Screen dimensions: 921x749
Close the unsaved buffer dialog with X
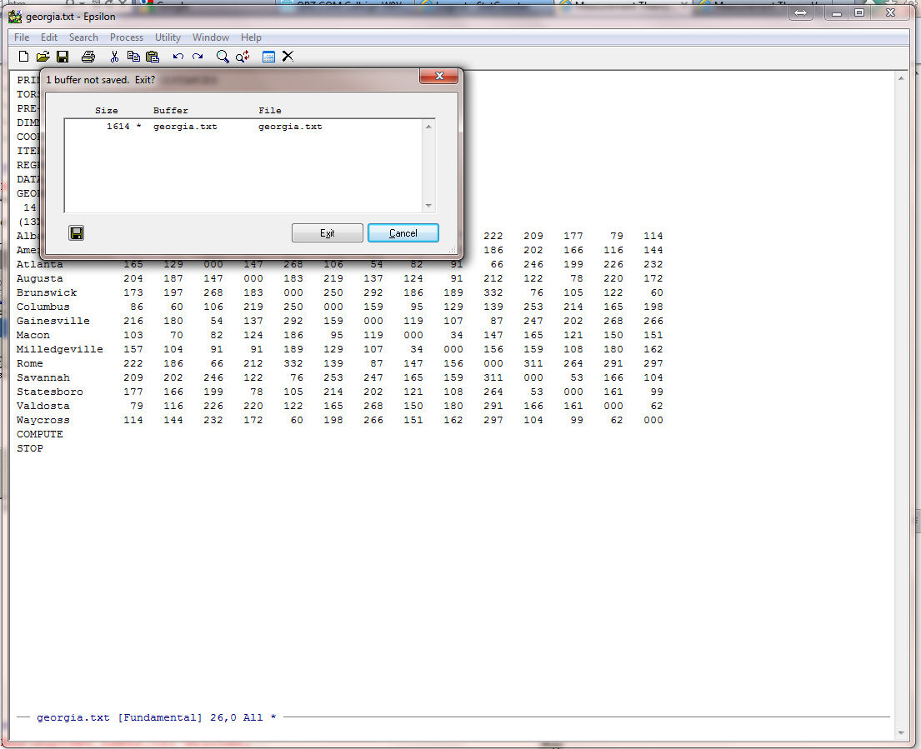pos(438,77)
